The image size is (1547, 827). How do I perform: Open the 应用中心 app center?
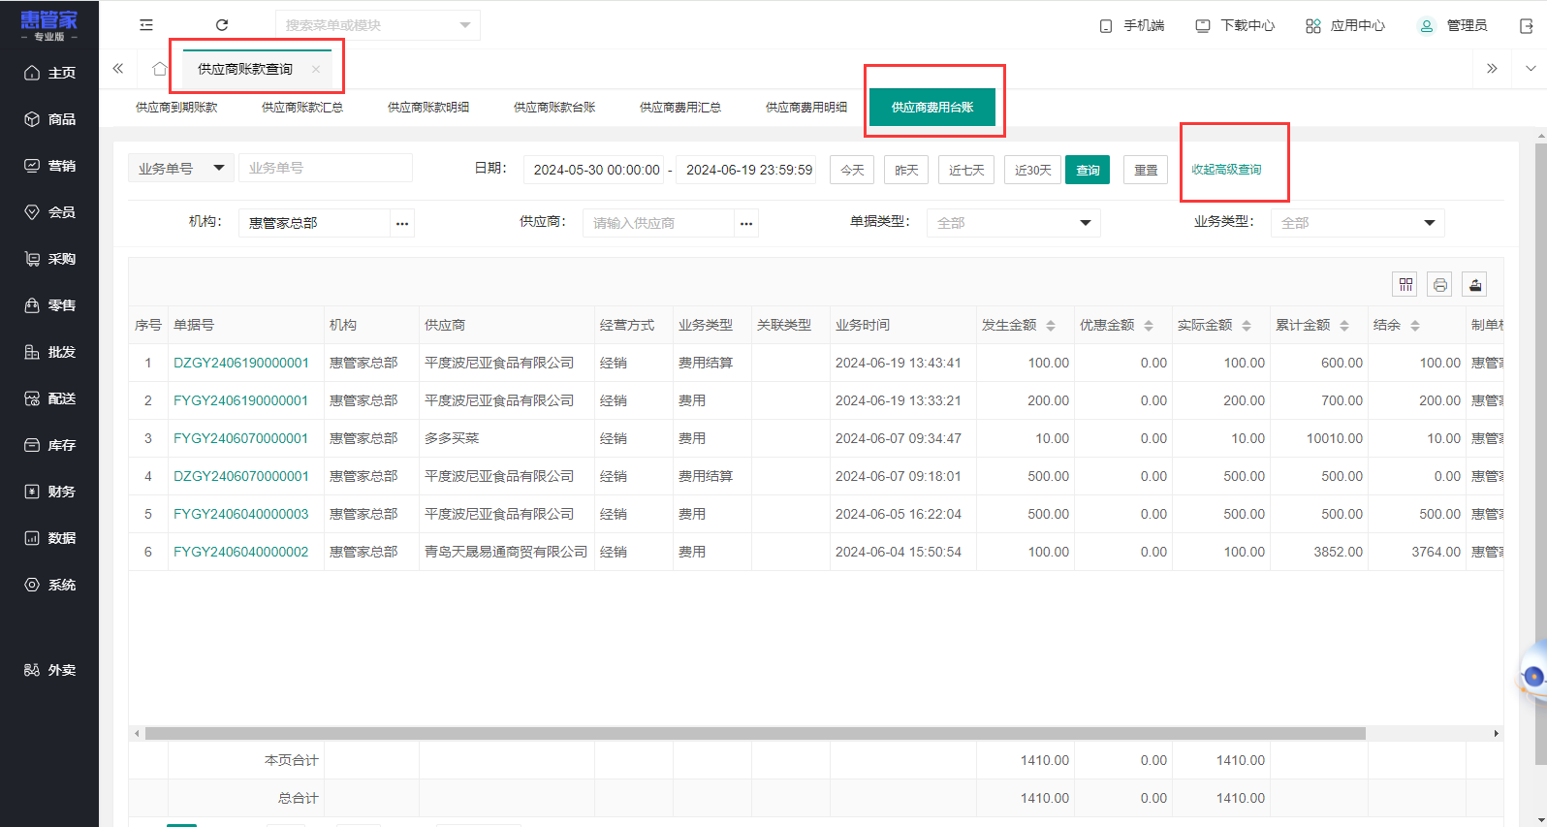pos(1345,25)
